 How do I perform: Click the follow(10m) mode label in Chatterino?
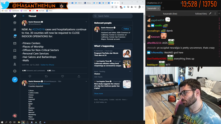201,14
